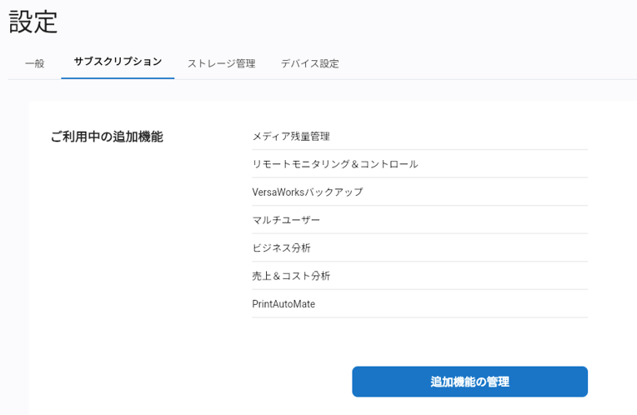This screenshot has width=637, height=415.
Task: Select the マルチユーザー feature entry
Action: pyautogui.click(x=419, y=220)
